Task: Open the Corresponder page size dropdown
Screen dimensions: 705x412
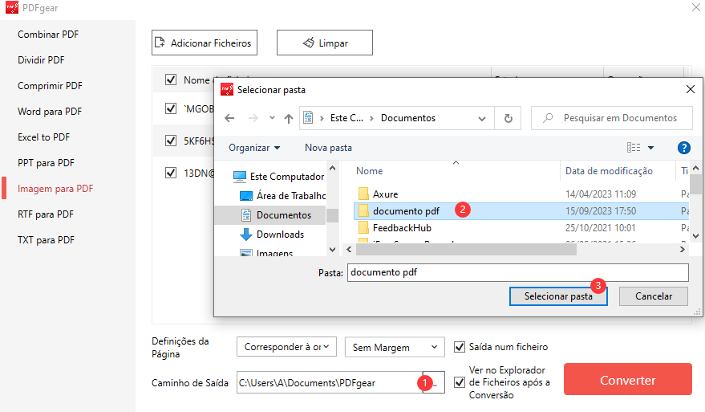Action: click(x=286, y=347)
